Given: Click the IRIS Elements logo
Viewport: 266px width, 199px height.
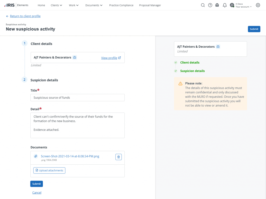Looking at the screenshot, I should [x=16, y=5].
